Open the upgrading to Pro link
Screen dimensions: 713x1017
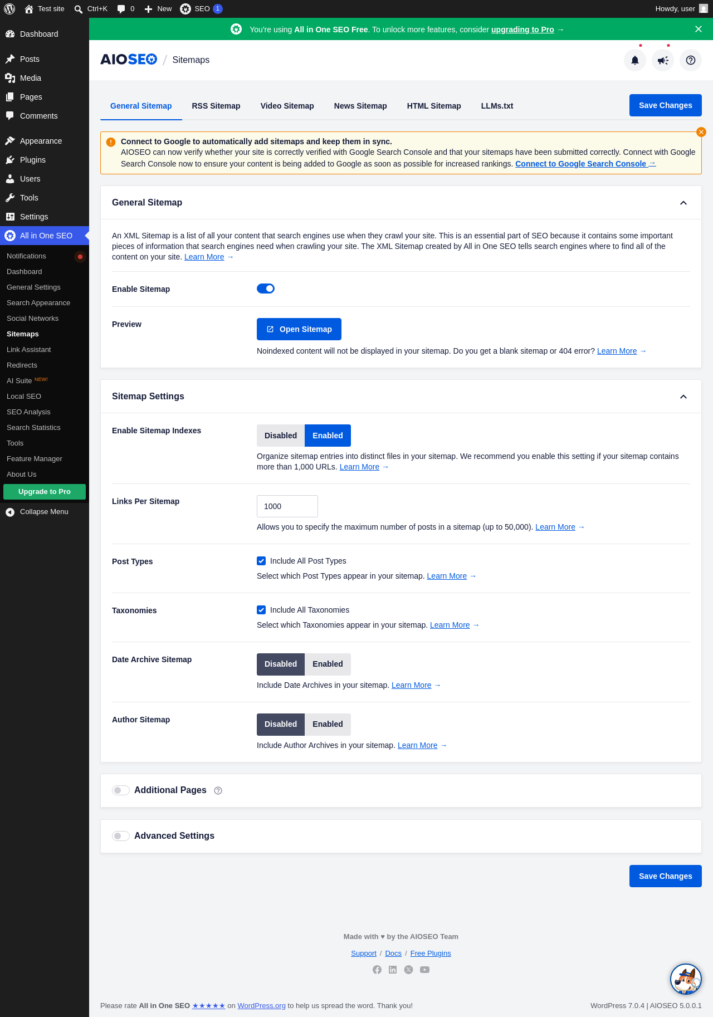pos(522,30)
